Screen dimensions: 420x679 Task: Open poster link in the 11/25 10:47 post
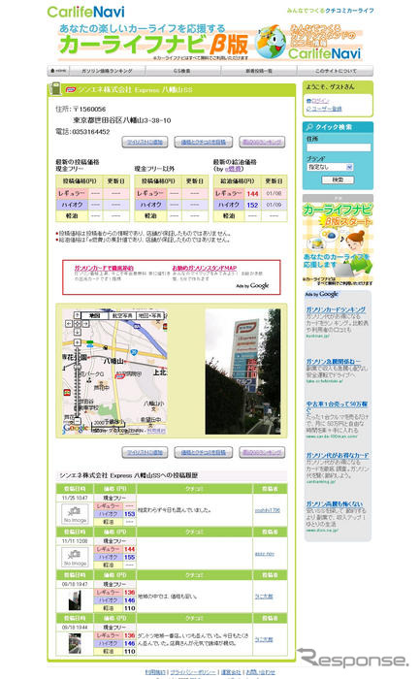coord(267,510)
